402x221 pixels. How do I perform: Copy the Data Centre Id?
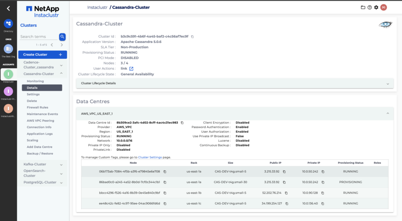pyautogui.click(x=182, y=122)
